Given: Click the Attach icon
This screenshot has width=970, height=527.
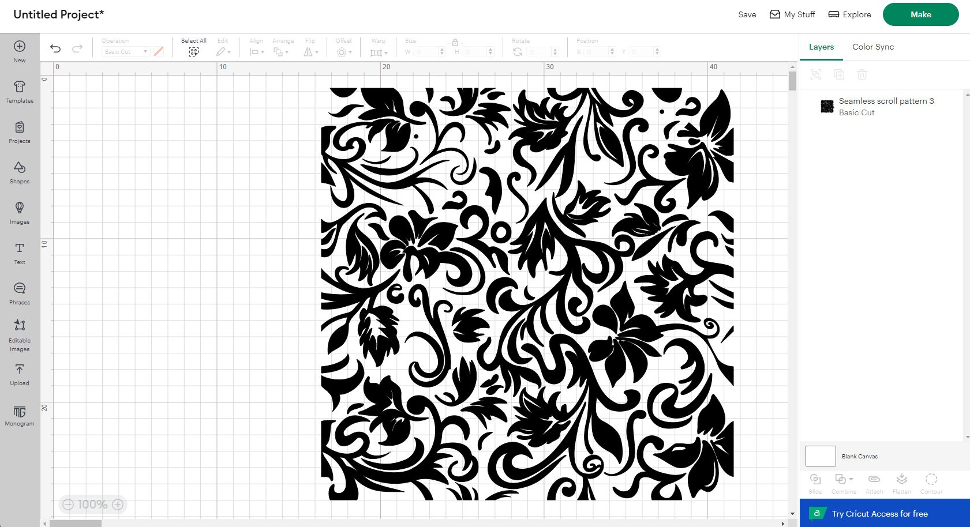Looking at the screenshot, I should [874, 482].
